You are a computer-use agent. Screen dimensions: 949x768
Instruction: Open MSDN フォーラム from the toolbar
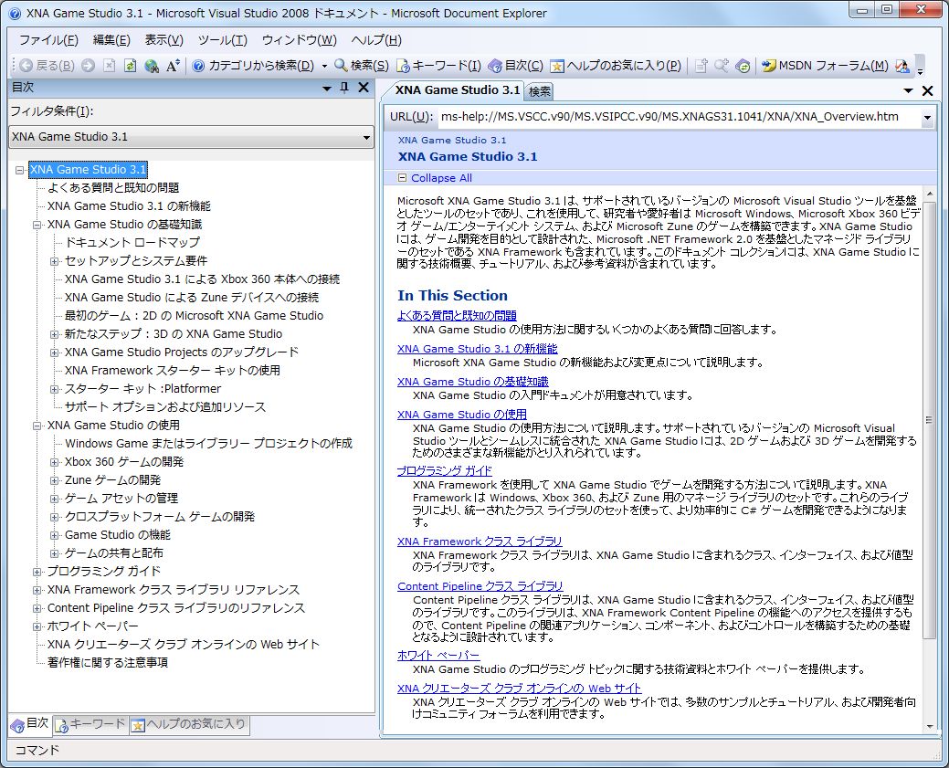point(825,66)
